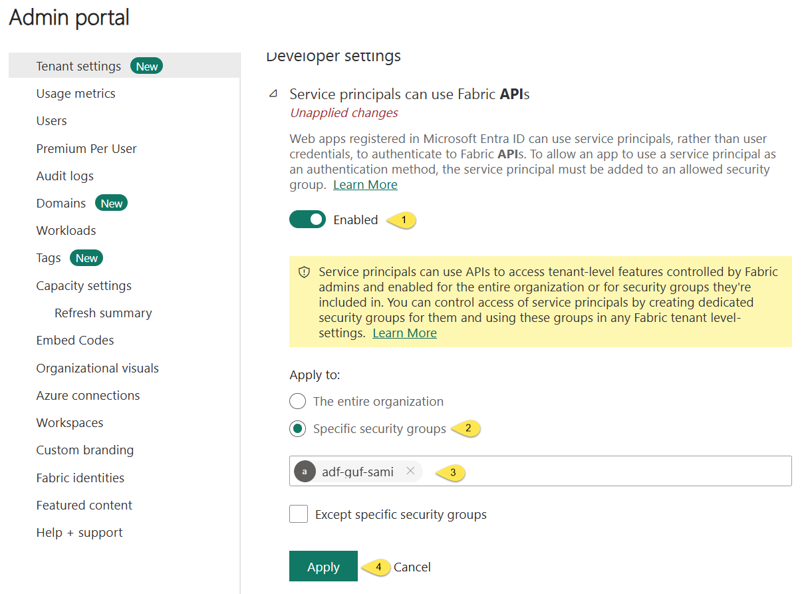Collapse the Service principals setting triangle
This screenshot has height=594, width=808.
[x=273, y=94]
